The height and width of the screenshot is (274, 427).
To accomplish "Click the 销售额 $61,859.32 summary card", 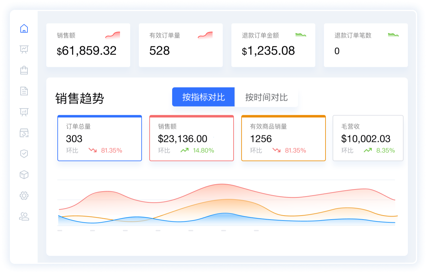I will click(x=88, y=45).
